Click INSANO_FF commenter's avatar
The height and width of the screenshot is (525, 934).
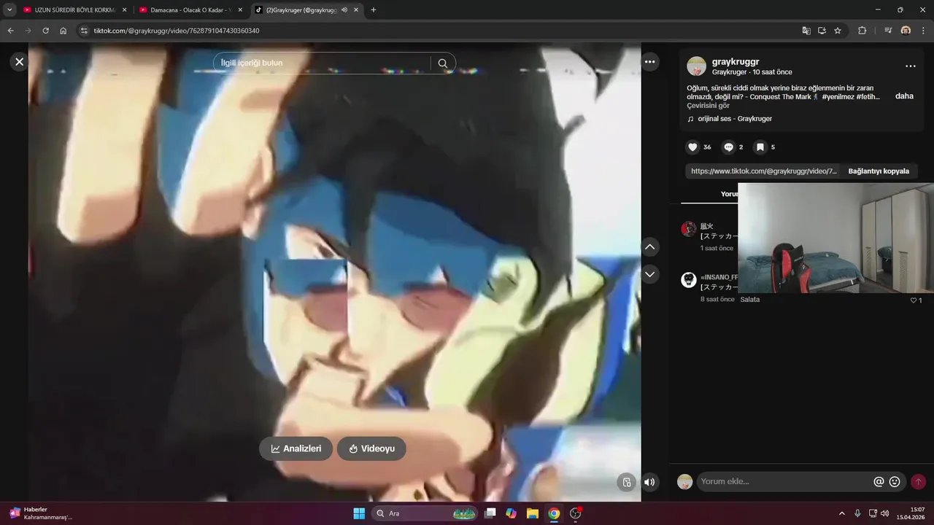(689, 280)
